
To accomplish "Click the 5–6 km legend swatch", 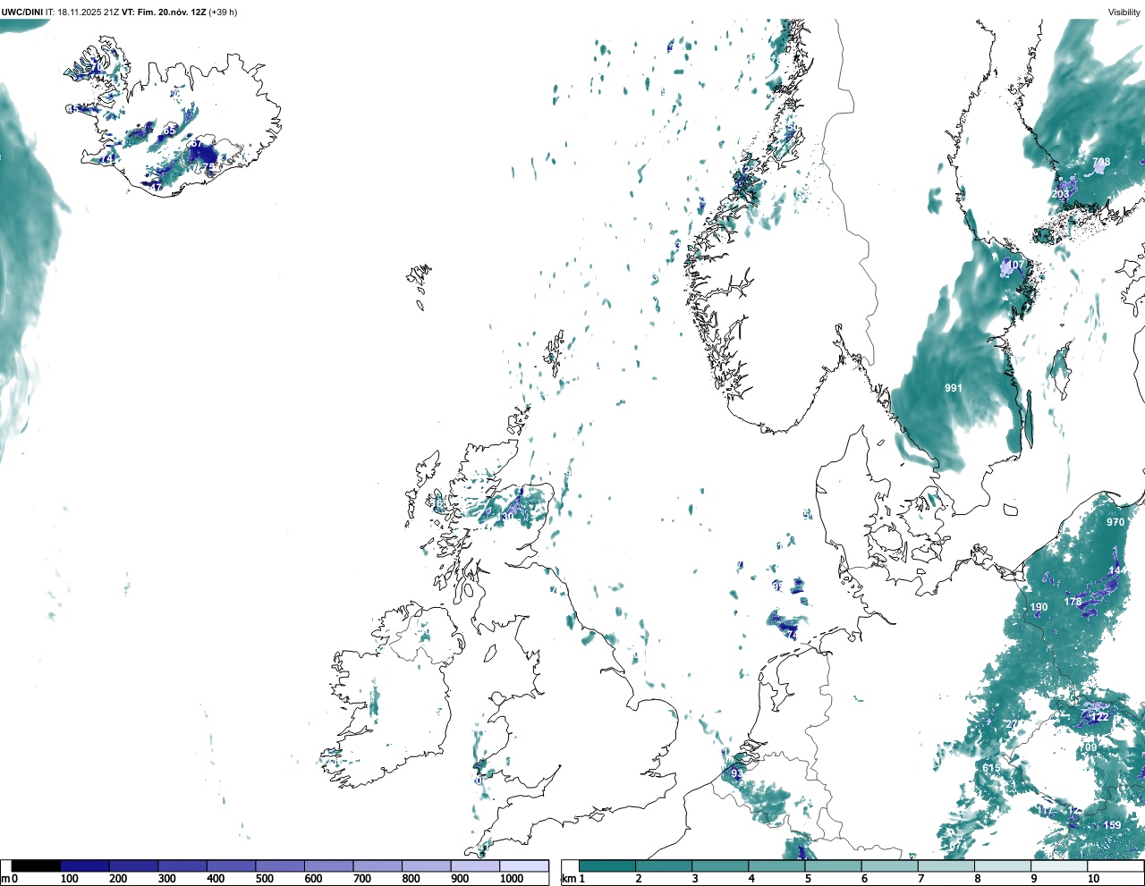I will pyautogui.click(x=833, y=866).
